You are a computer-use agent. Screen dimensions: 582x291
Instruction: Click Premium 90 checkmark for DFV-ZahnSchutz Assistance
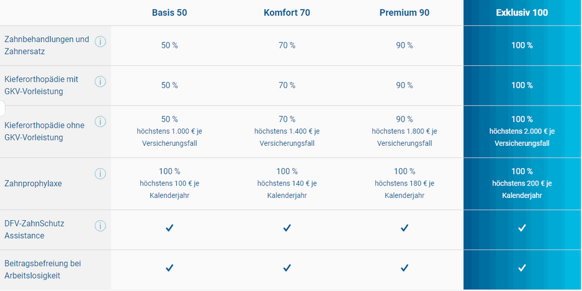[405, 228]
